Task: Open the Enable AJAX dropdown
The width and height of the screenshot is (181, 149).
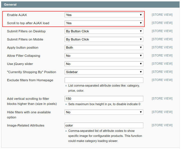Action: coord(104,15)
